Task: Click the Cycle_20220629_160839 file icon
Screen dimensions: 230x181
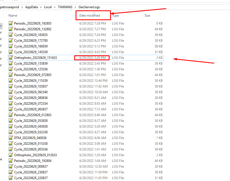Action: click(11, 46)
